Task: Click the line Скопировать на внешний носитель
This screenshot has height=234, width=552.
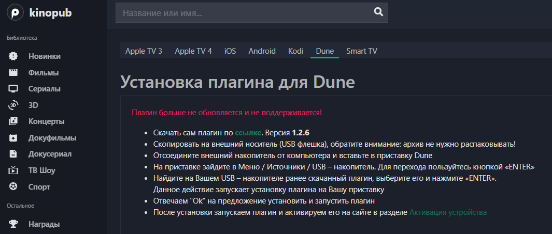Action: 334,144
